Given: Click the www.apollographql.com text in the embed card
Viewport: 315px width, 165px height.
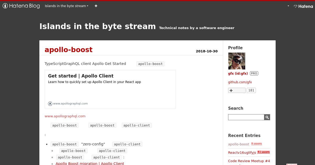Looking at the screenshot, I should click(70, 103).
